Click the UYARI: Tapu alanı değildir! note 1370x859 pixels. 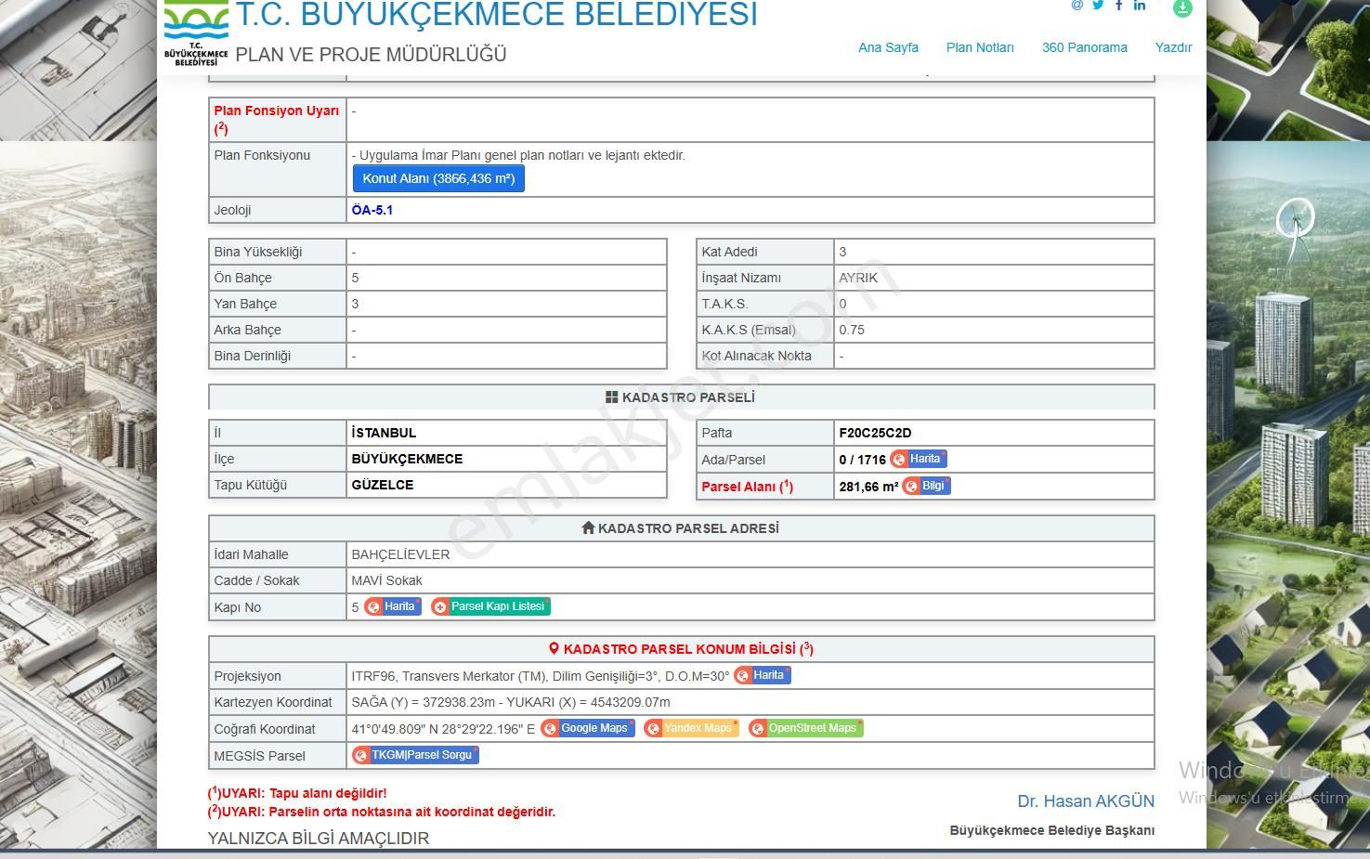pyautogui.click(x=297, y=793)
